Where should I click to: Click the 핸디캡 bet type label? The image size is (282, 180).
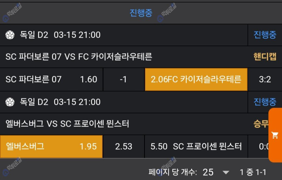265,57
